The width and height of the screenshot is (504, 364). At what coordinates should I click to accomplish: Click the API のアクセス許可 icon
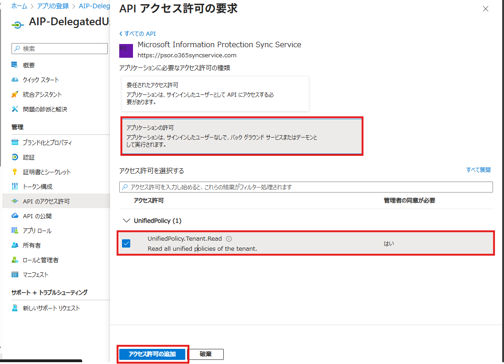[15, 201]
